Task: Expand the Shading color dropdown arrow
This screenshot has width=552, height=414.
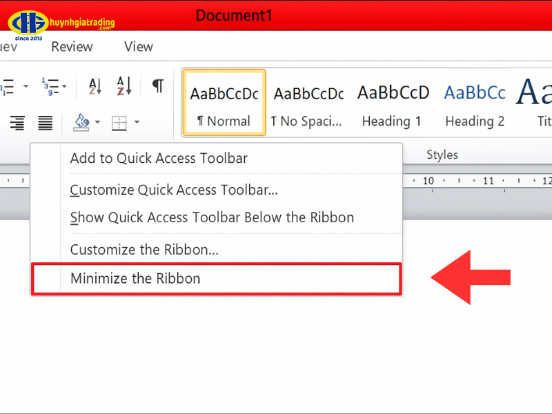Action: click(x=97, y=124)
